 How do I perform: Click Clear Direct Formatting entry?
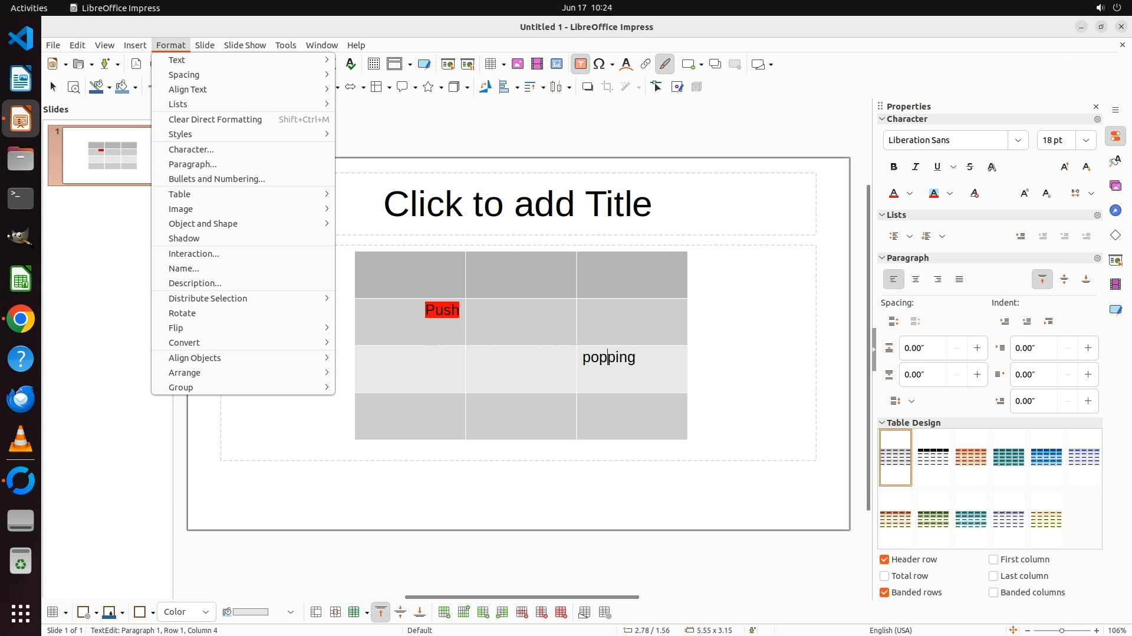(x=215, y=120)
